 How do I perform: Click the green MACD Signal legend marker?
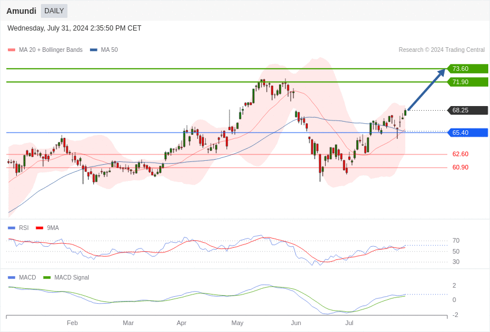pyautogui.click(x=47, y=277)
